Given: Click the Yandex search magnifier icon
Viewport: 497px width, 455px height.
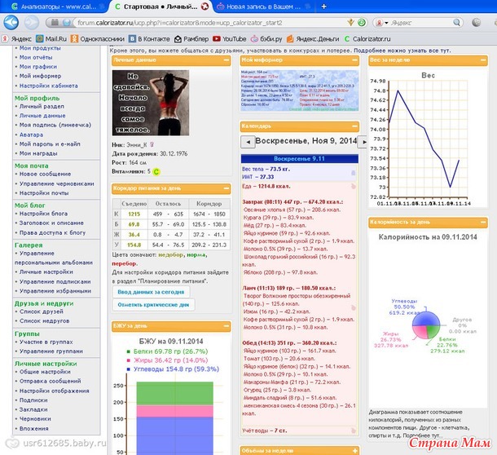Looking at the screenshot, I should tap(456, 23).
